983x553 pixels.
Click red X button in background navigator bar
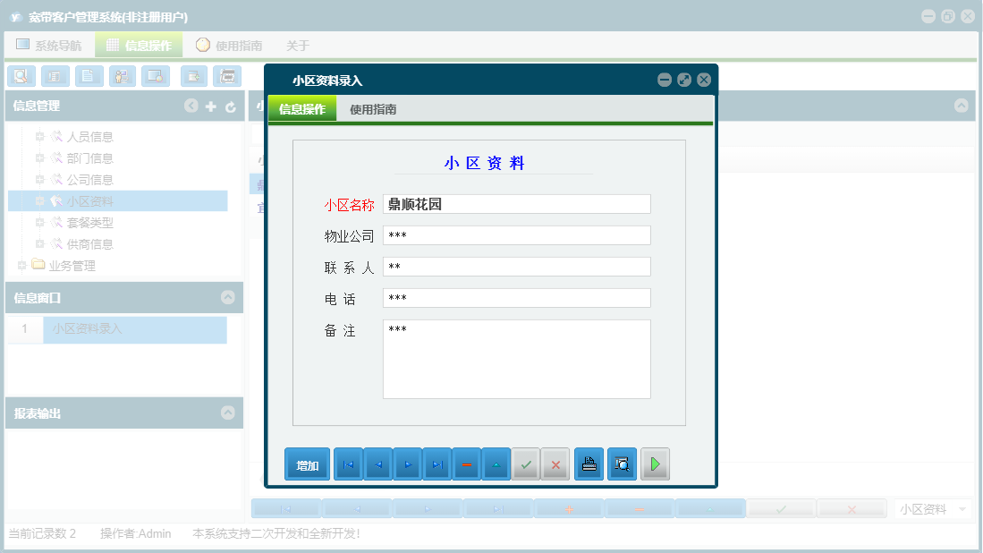point(852,509)
